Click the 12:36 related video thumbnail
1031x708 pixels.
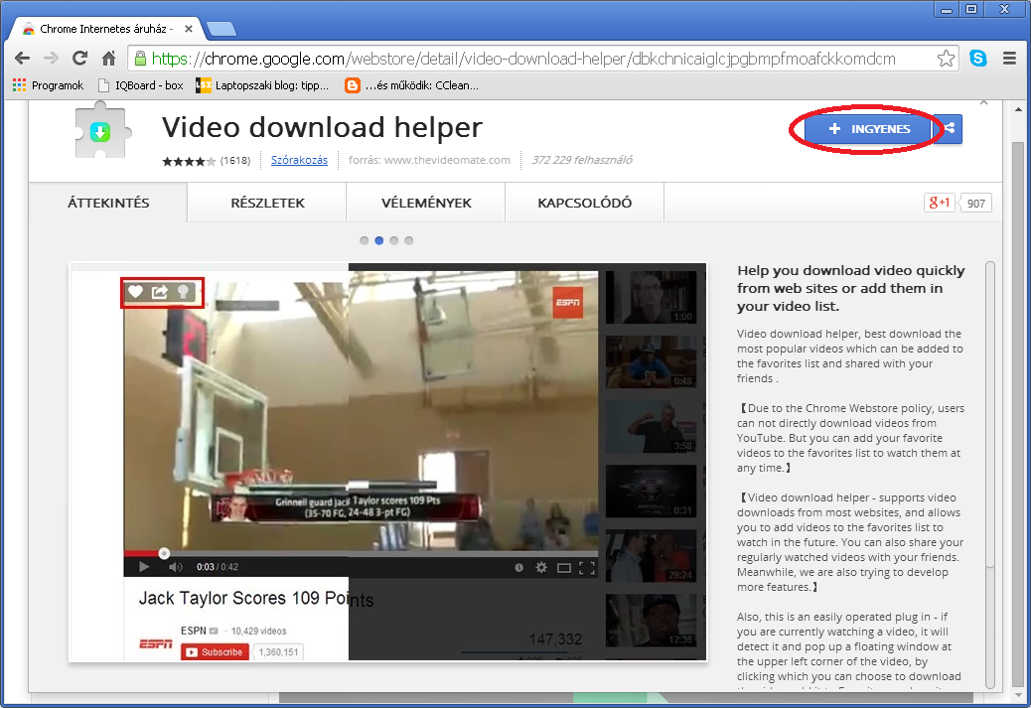tap(651, 621)
